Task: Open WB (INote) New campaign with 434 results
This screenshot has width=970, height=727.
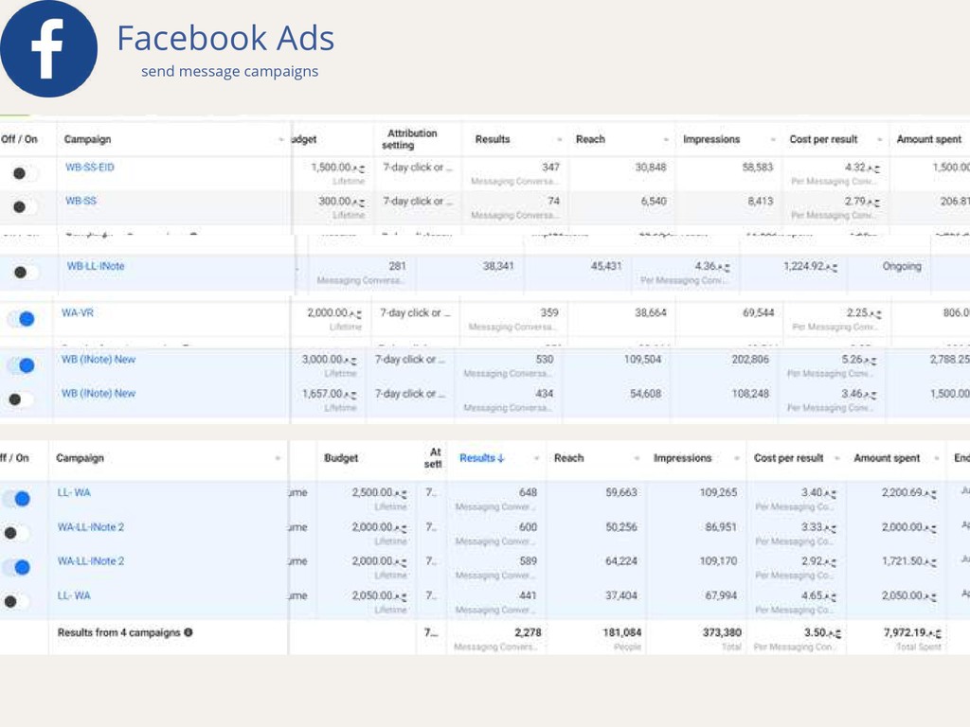Action: [99, 393]
